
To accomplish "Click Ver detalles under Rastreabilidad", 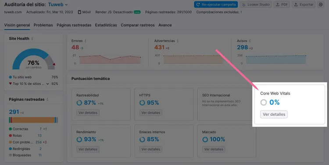I will (x=88, y=113).
